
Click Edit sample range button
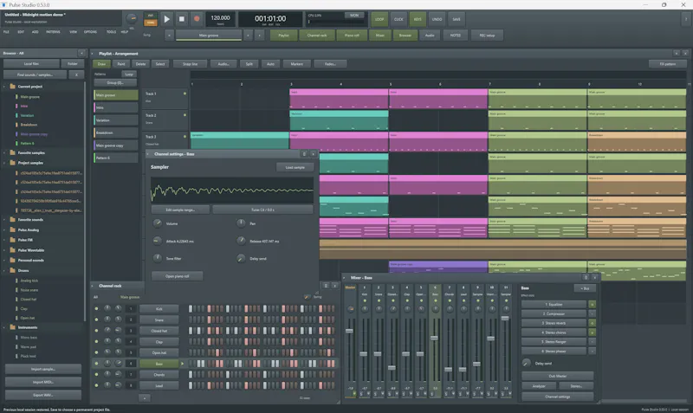(180, 210)
